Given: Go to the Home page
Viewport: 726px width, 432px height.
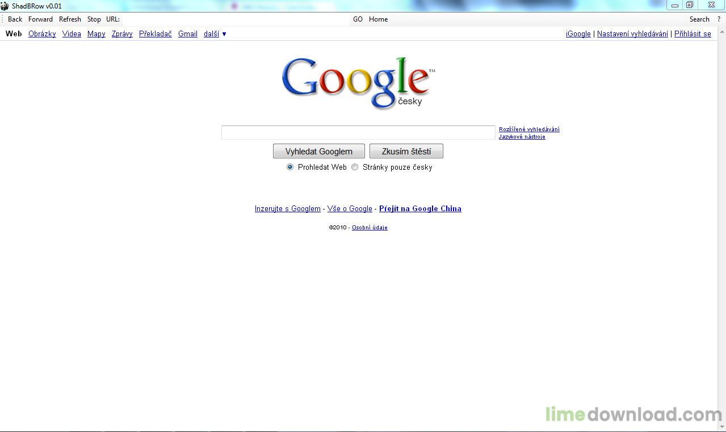Looking at the screenshot, I should [378, 19].
